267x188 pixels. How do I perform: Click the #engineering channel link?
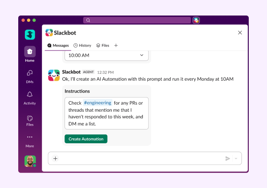click(x=97, y=103)
